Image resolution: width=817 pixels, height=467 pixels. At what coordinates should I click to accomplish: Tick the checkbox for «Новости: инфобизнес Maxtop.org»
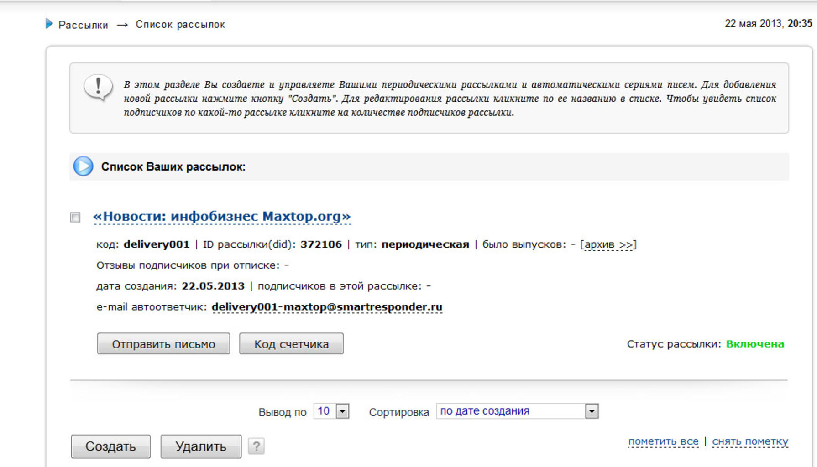click(75, 217)
